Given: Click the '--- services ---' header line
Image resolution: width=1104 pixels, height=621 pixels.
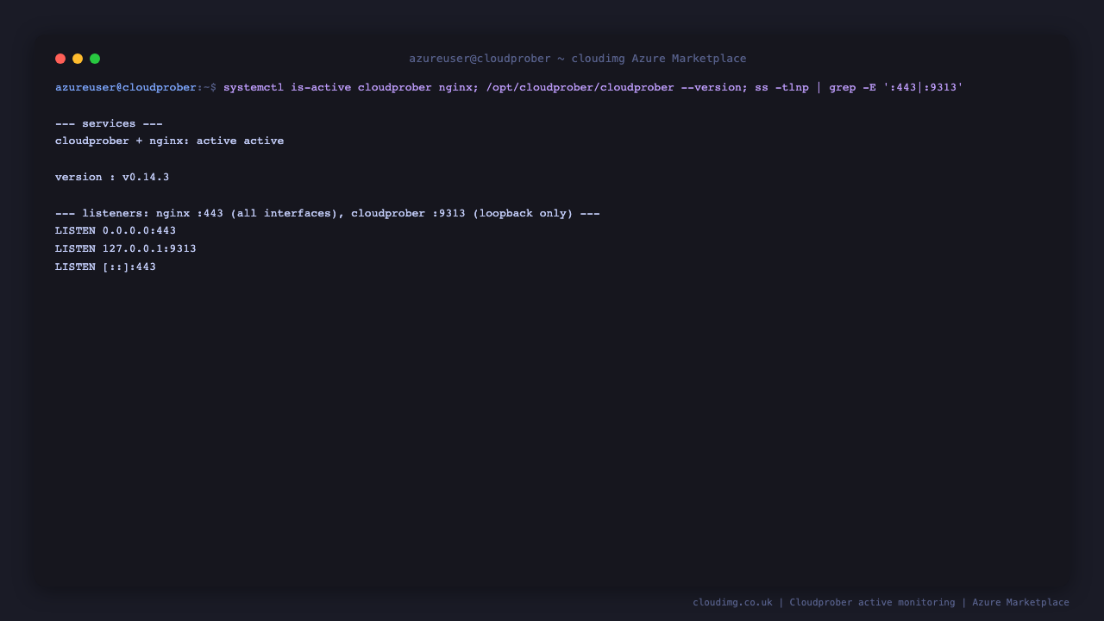Looking at the screenshot, I should 109,123.
